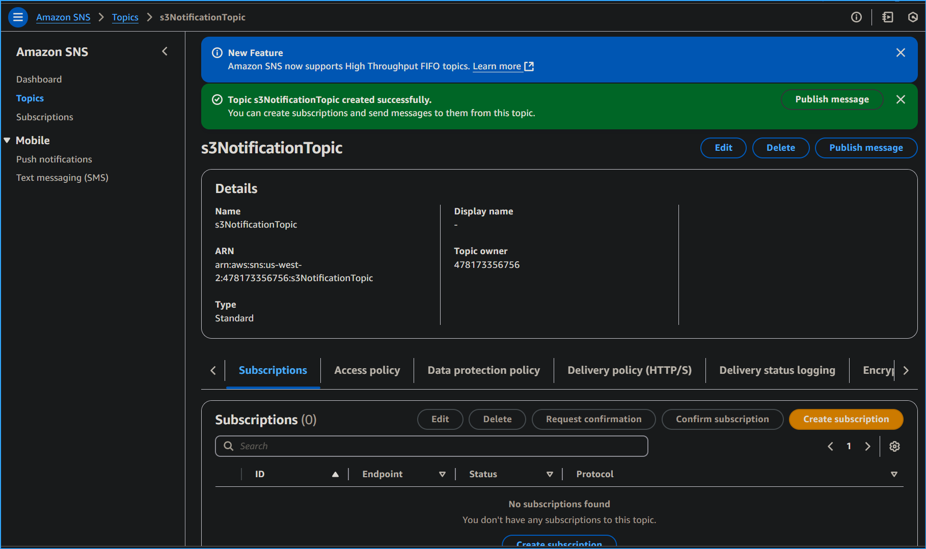This screenshot has height=549, width=926.
Task: Open the hamburger navigation menu icon
Action: point(18,17)
